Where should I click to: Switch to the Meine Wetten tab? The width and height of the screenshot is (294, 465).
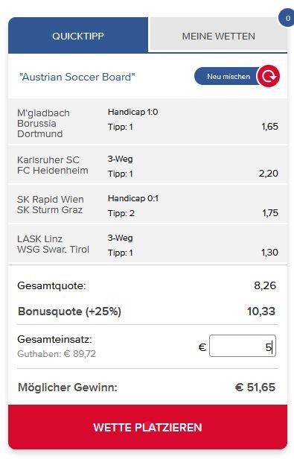219,37
